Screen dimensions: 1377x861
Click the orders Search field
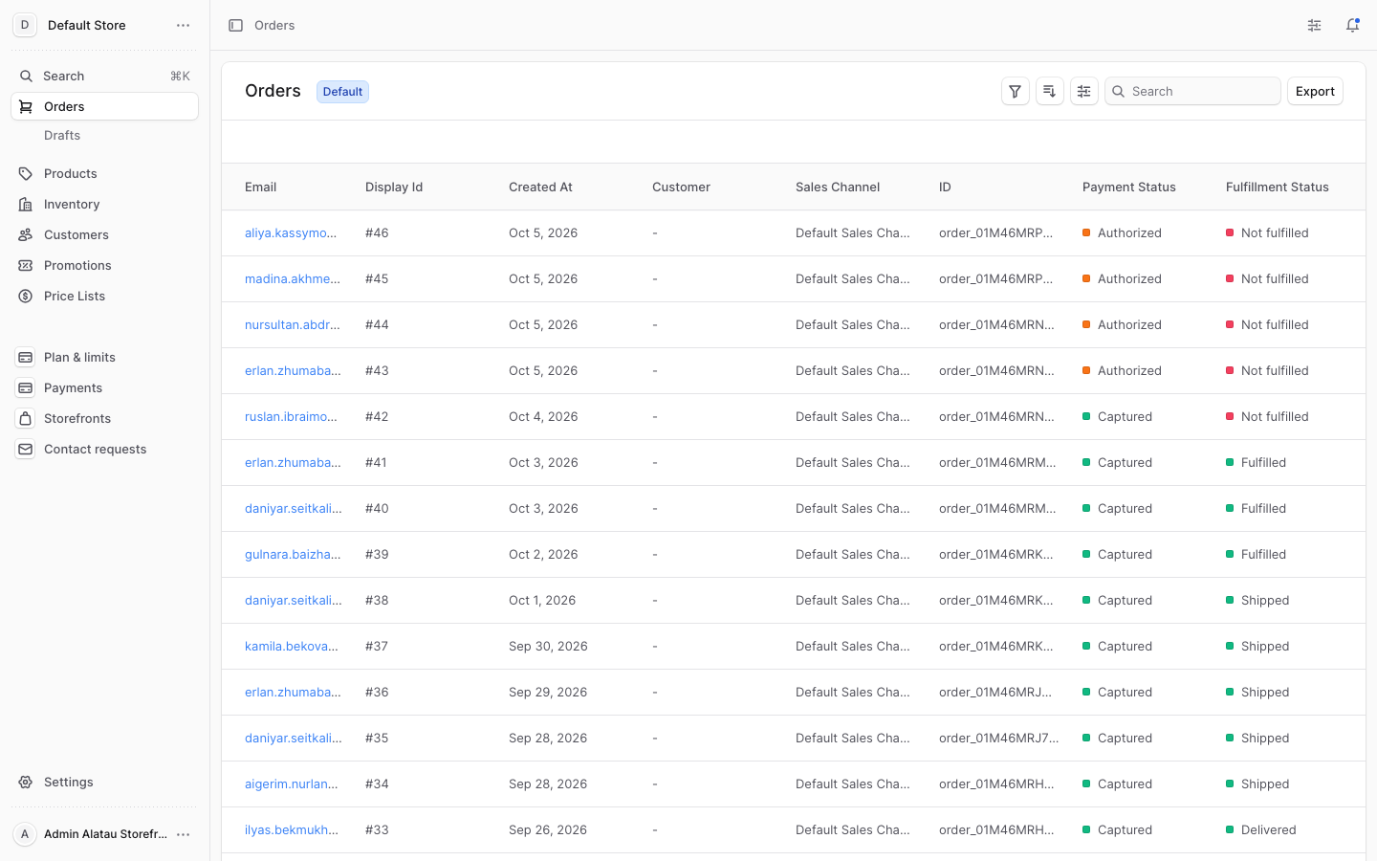[x=1192, y=91]
